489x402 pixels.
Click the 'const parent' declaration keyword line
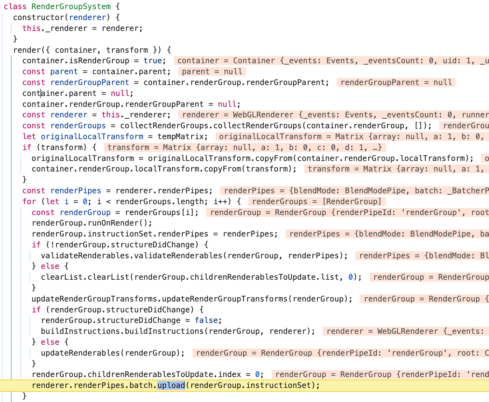coord(96,71)
